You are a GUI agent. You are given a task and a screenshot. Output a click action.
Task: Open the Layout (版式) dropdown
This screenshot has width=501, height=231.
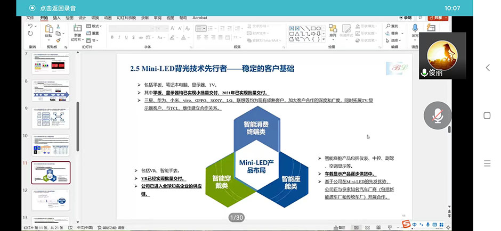(94, 26)
